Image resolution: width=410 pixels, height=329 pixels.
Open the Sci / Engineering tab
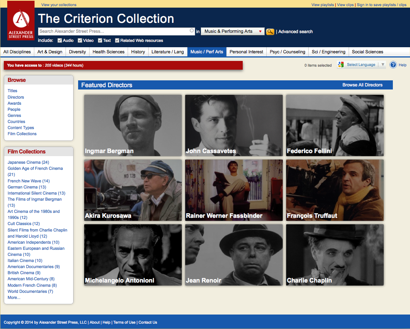[328, 52]
